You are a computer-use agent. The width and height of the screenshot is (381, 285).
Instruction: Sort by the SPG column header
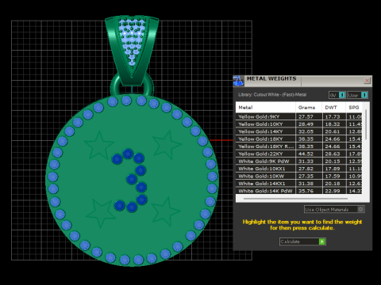(x=354, y=108)
